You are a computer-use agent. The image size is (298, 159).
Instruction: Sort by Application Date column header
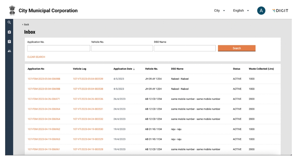click(x=124, y=69)
